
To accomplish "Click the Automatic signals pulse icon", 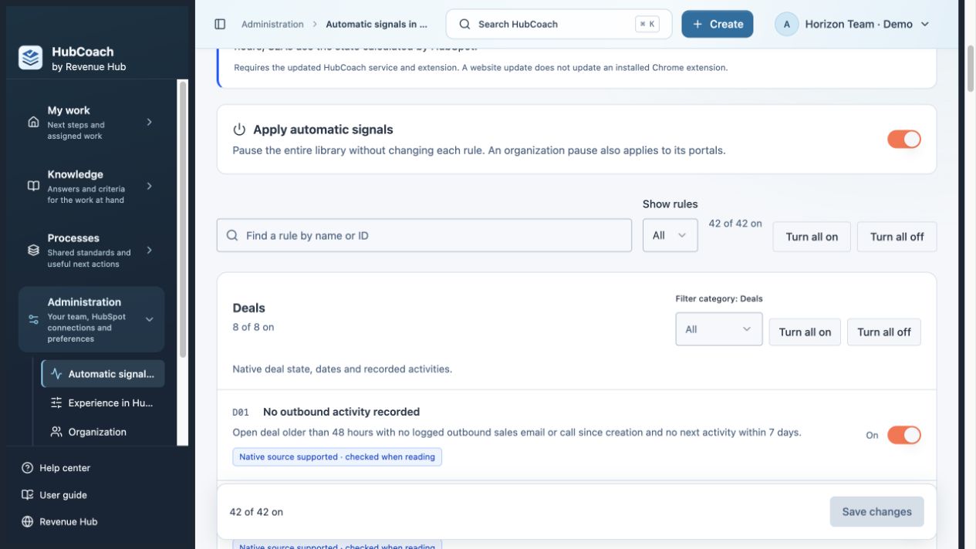I will pyautogui.click(x=56, y=374).
